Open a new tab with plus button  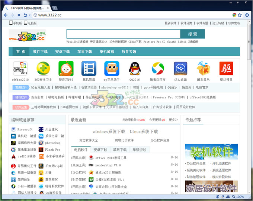(55, 8)
